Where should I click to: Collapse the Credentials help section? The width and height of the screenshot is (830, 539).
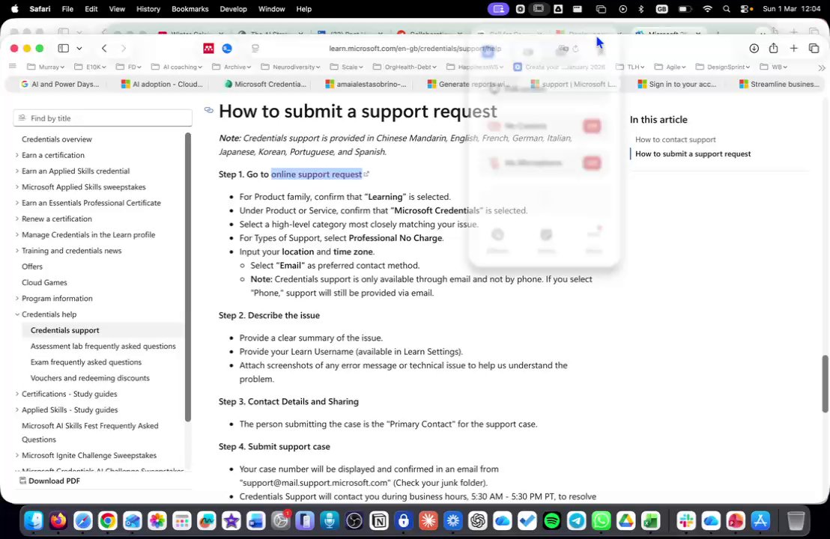coord(49,314)
